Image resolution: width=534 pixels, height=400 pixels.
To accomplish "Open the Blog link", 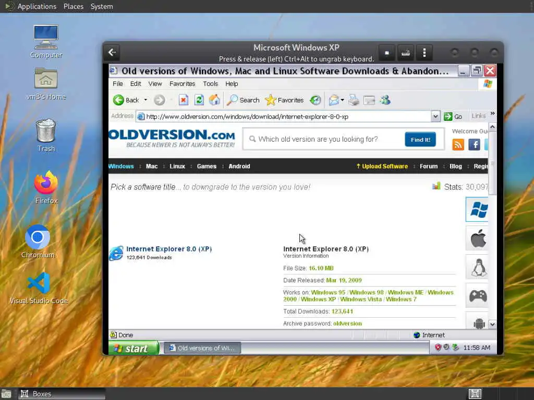I will point(456,166).
